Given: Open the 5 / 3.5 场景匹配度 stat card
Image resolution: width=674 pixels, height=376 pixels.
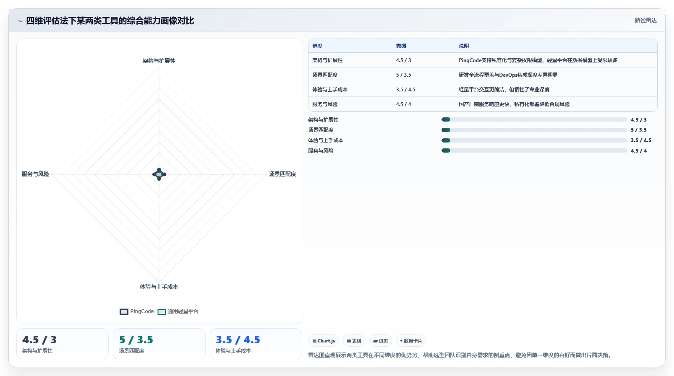Looking at the screenshot, I should tap(159, 344).
